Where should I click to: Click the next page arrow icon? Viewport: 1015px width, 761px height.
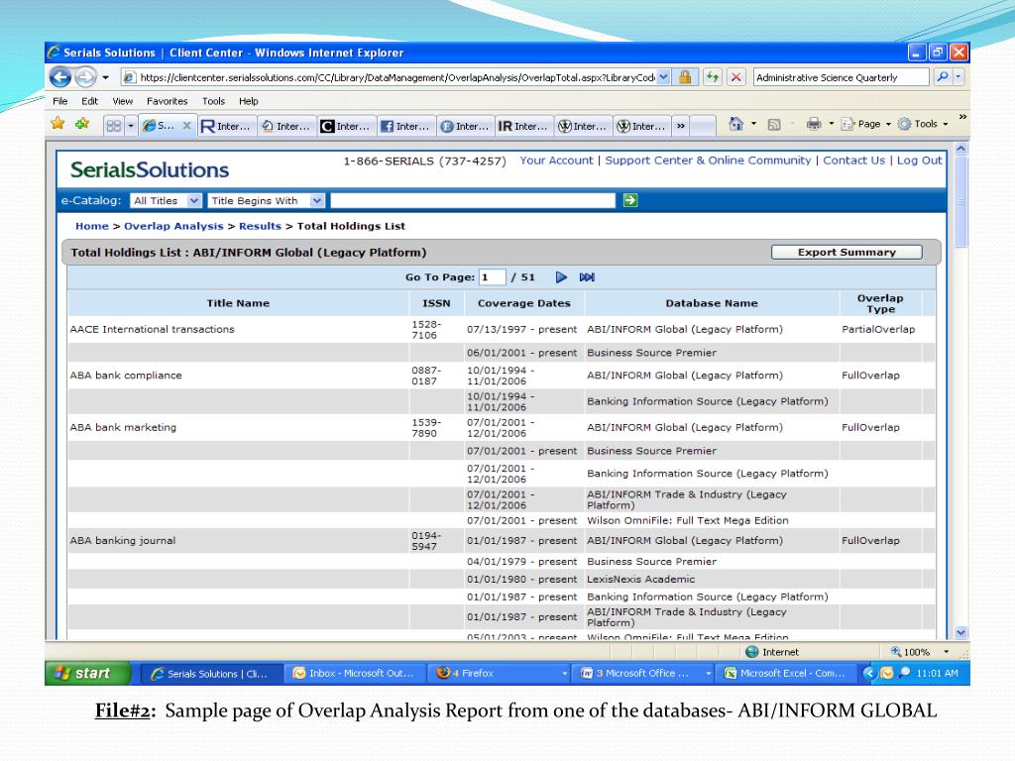click(561, 277)
